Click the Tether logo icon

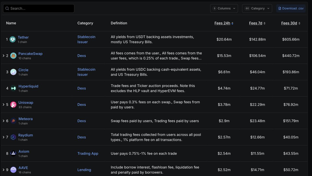[x=12, y=40]
